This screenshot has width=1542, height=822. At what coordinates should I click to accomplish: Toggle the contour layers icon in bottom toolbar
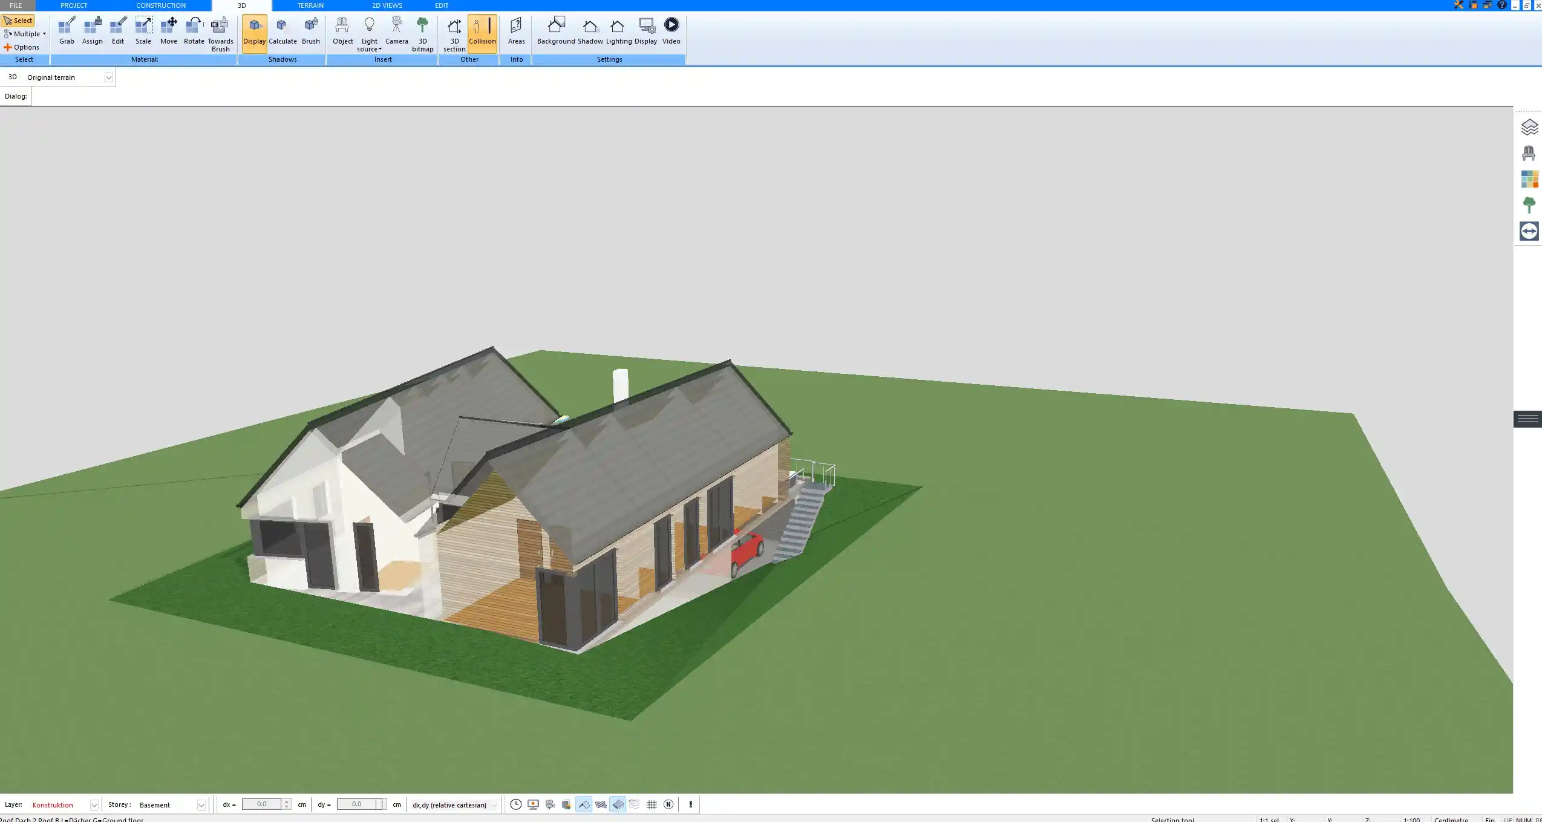634,804
